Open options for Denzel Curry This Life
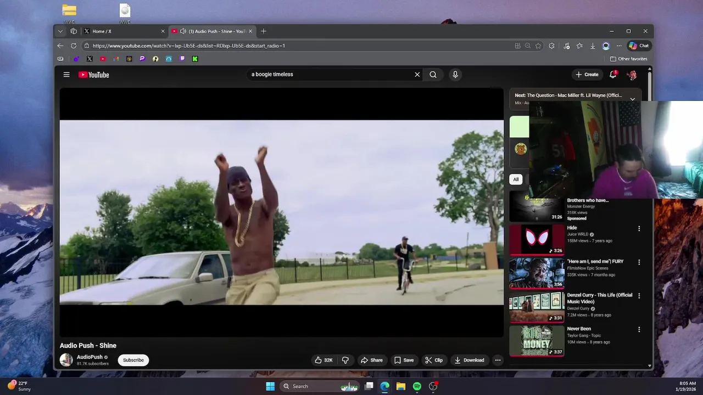Image resolution: width=703 pixels, height=395 pixels. [639, 296]
